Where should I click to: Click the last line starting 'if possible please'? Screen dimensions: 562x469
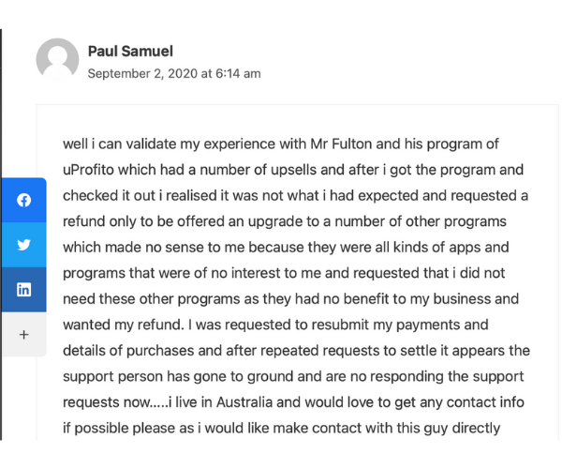pyautogui.click(x=281, y=429)
